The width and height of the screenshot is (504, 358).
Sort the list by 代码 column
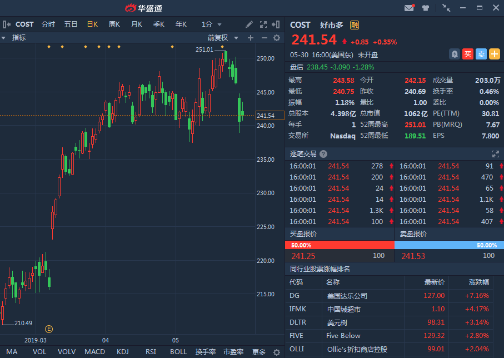coord(296,282)
